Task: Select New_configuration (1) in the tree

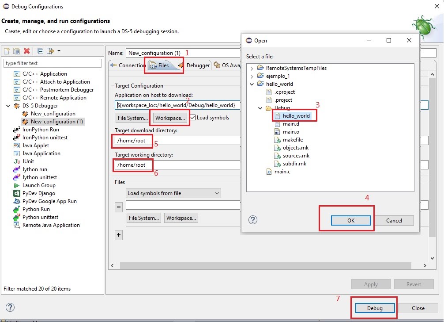Action: (56, 122)
